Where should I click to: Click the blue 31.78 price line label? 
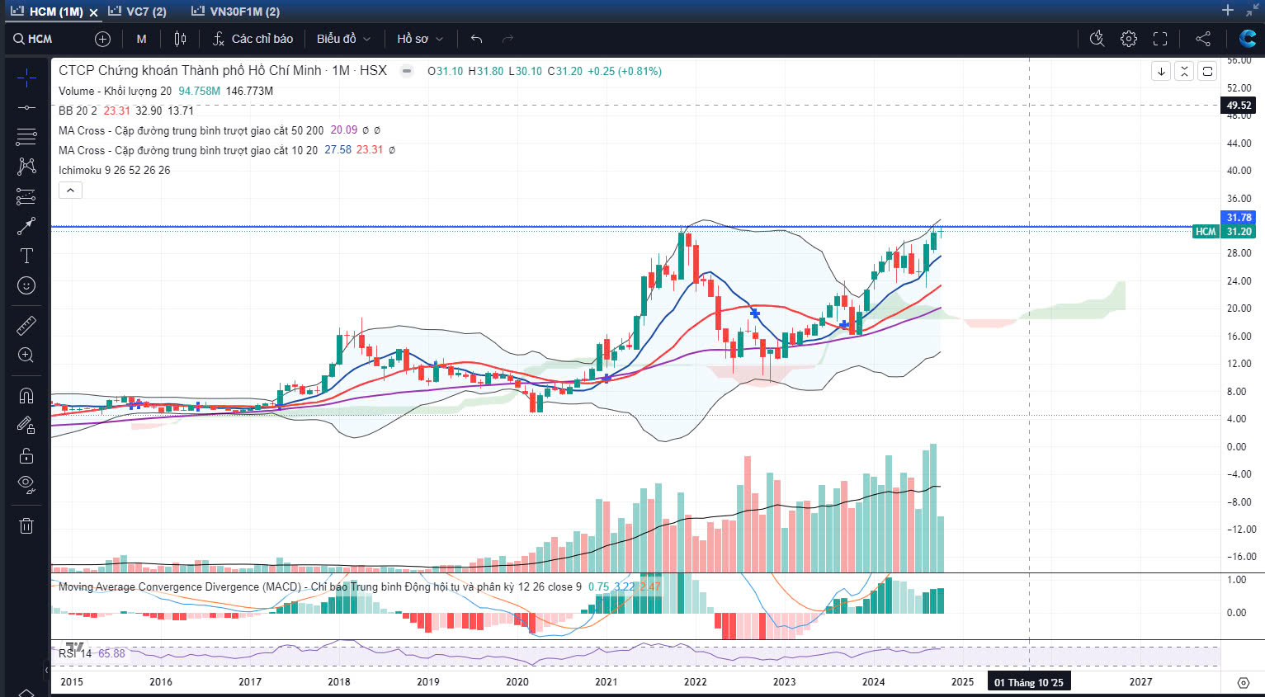(1239, 218)
